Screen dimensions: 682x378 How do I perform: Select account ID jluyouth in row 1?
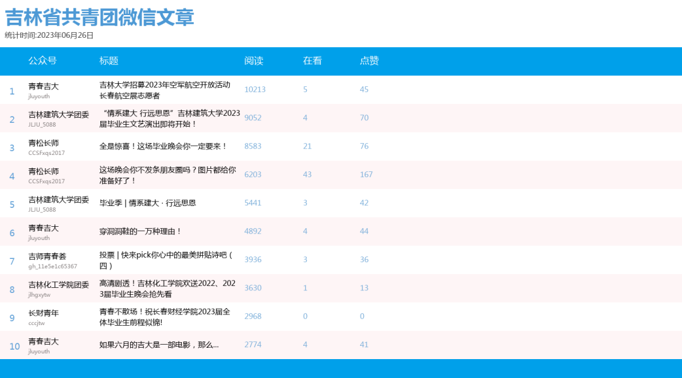pos(39,96)
